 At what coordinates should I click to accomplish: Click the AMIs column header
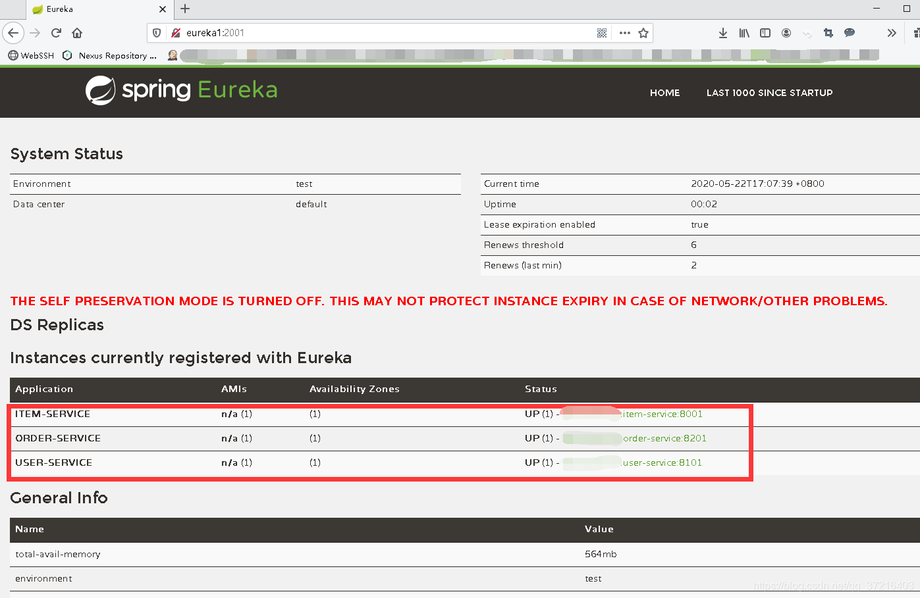coord(234,389)
